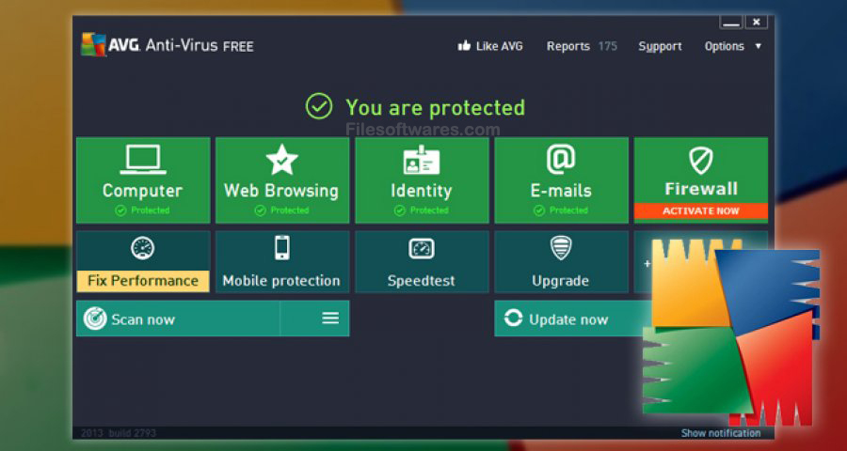Click the E-mails at-sign icon

[561, 160]
